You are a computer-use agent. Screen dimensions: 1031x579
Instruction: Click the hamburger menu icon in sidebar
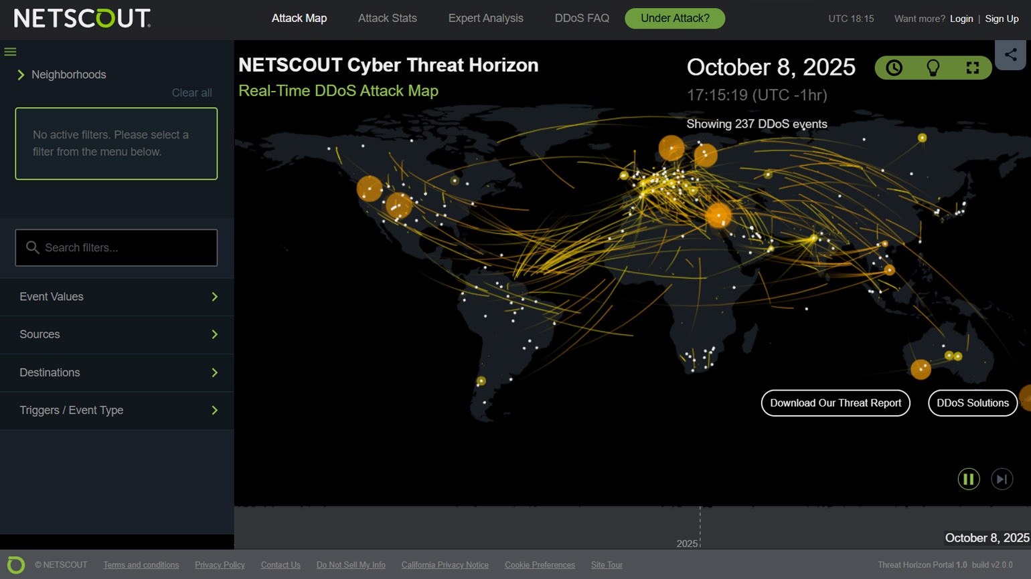10,52
